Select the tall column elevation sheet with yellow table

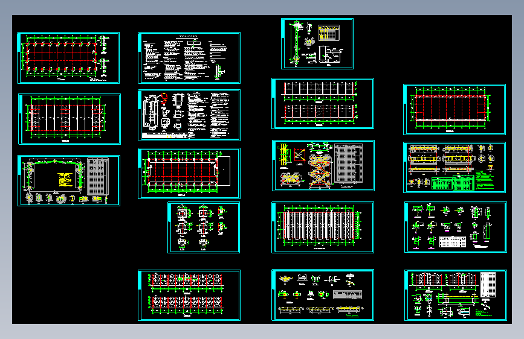317,43
